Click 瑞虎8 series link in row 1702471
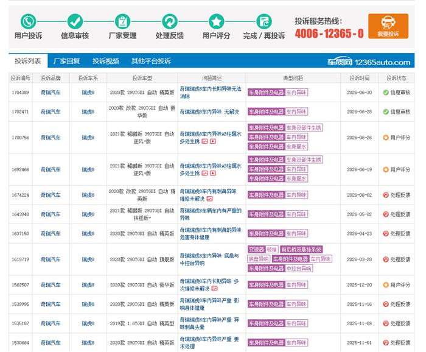426x352 pixels. 88,111
